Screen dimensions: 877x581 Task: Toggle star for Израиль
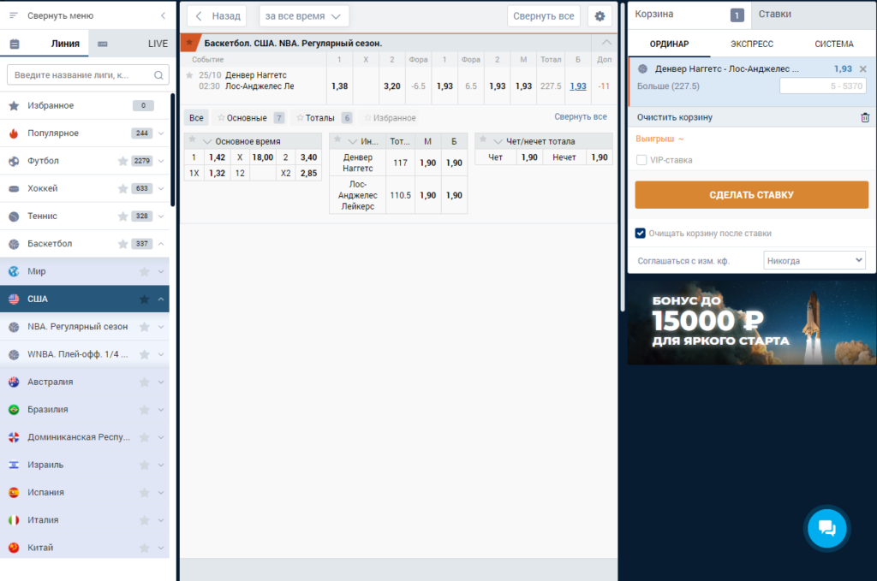click(144, 465)
